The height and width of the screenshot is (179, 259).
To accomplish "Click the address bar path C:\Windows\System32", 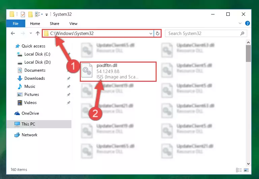I will 72,34.
